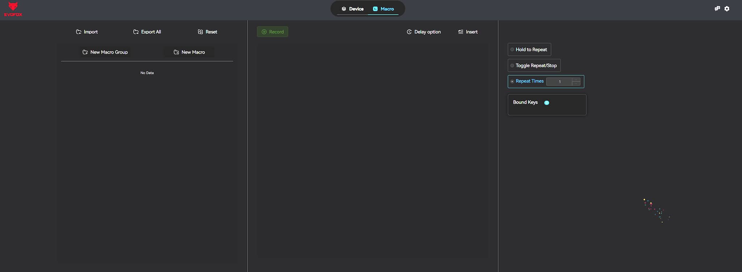Screen dimensions: 742x272
Task: Select the Macro tab
Action: [x=383, y=9]
